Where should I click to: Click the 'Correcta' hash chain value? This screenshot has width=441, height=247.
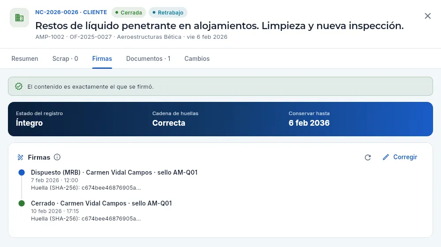(169, 123)
